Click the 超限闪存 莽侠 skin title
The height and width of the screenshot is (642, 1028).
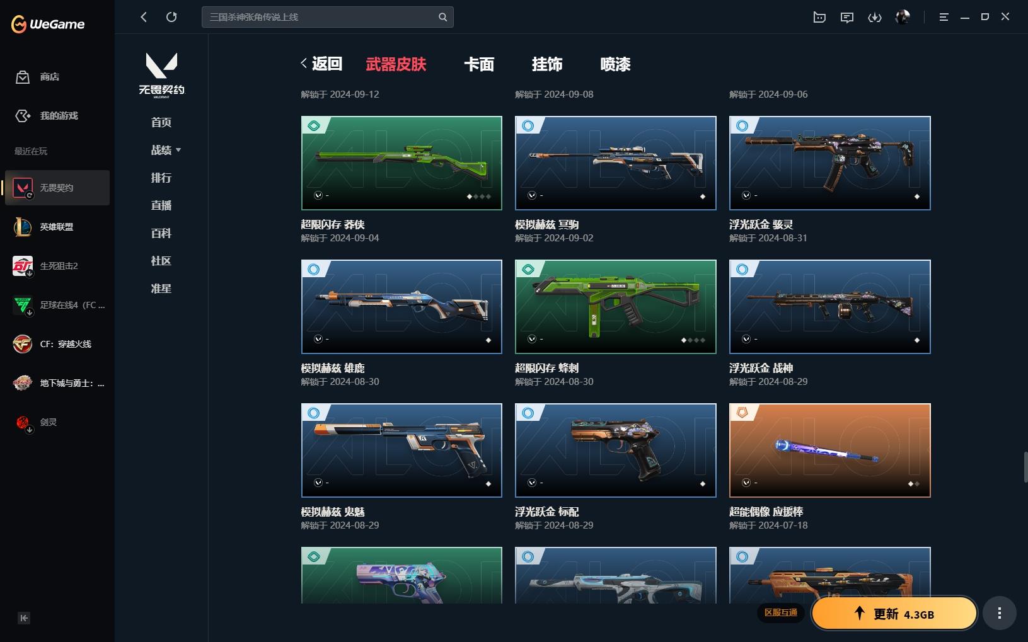point(333,224)
